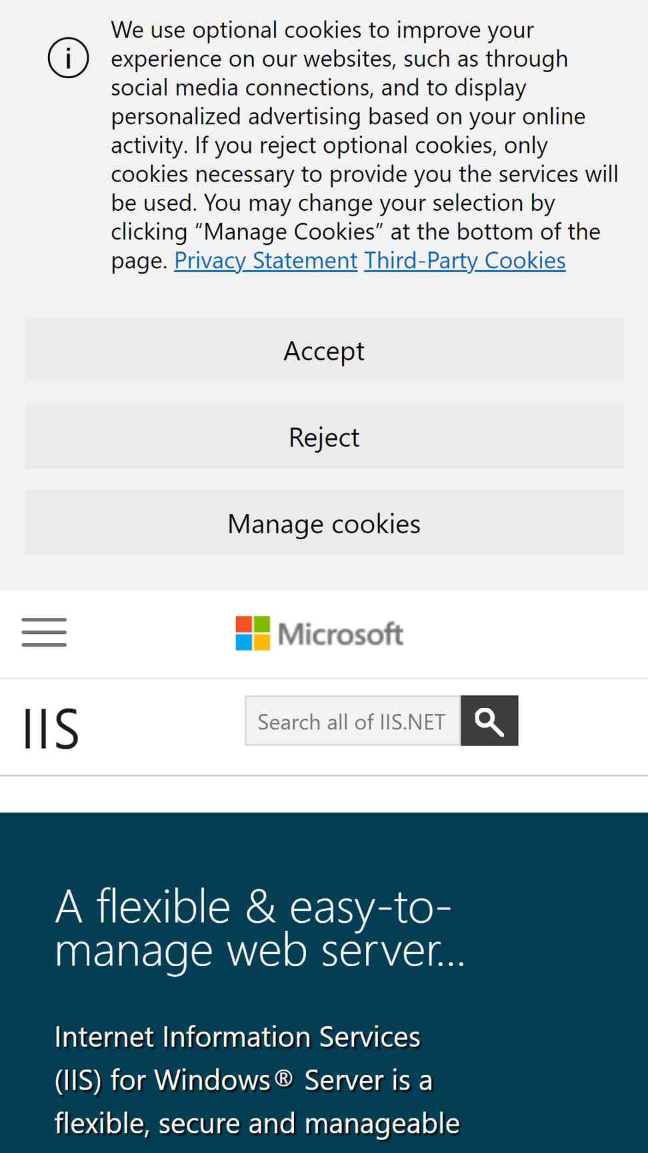Click the cookie notice explanation text

point(365,145)
